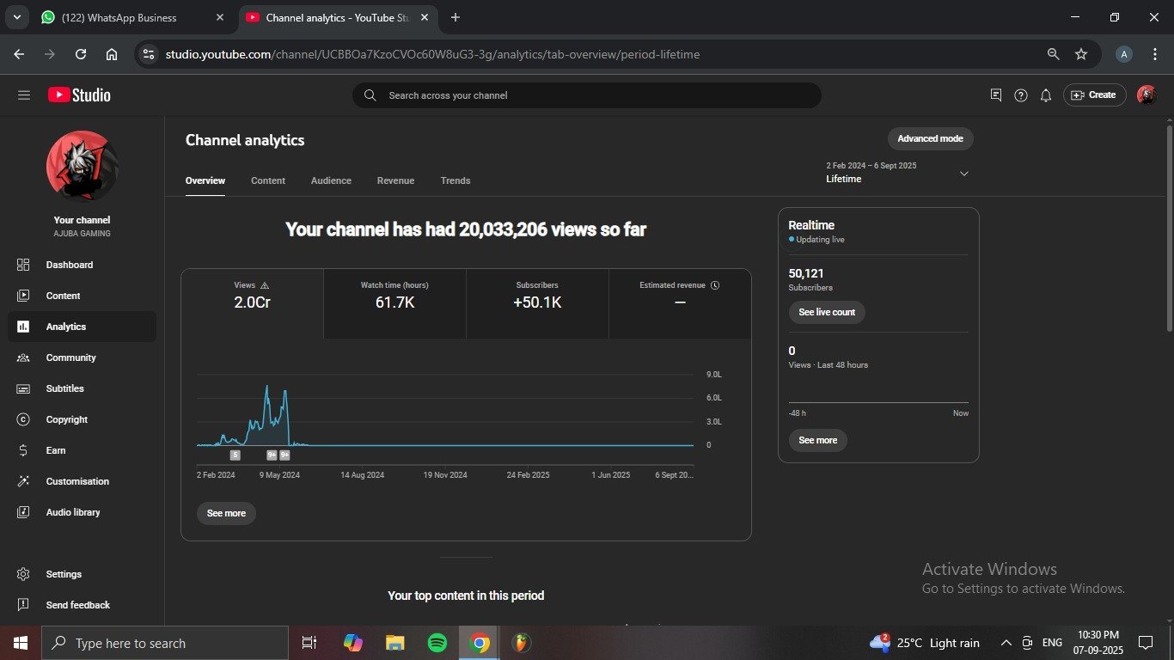The height and width of the screenshot is (660, 1174).
Task: Show hidden system tray icons chevron
Action: tap(1006, 643)
